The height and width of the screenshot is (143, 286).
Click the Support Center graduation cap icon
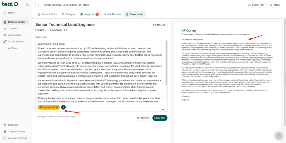tap(5, 132)
